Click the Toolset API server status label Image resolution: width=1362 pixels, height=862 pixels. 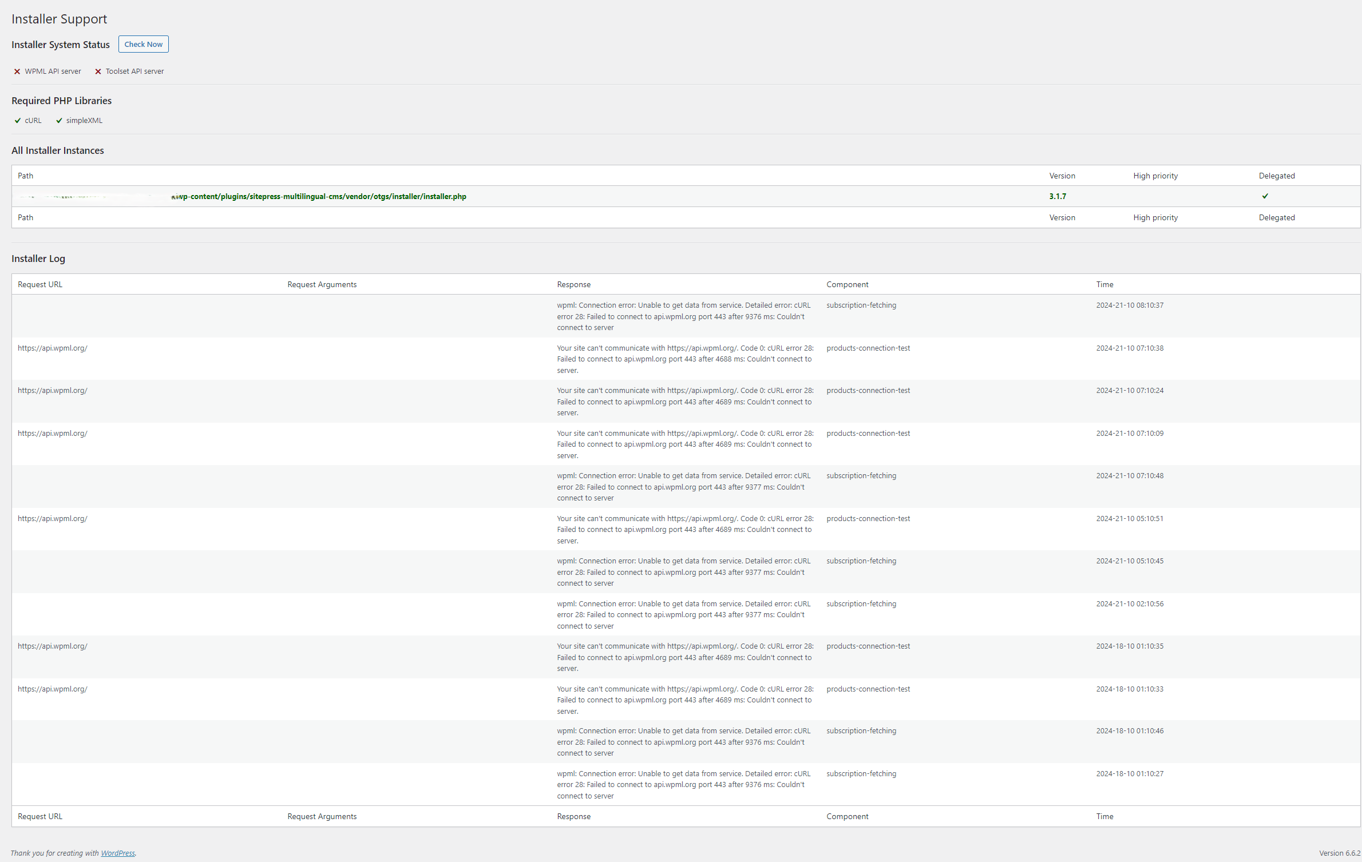pos(134,71)
